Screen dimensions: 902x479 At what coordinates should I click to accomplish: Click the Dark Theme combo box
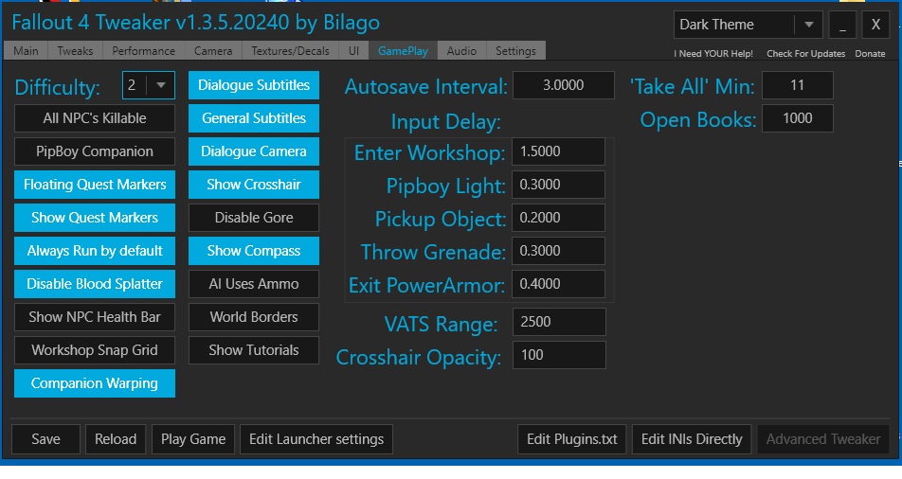[x=734, y=25]
